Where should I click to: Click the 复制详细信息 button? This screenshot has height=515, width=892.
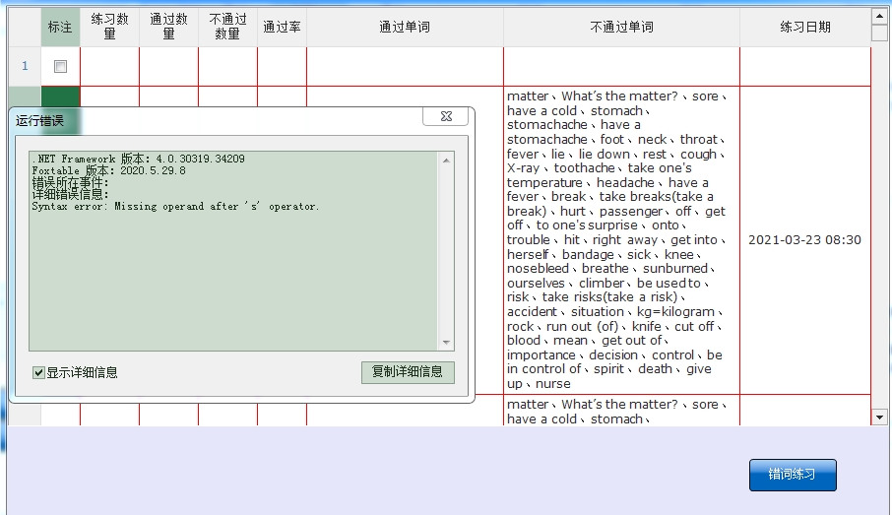(x=408, y=372)
